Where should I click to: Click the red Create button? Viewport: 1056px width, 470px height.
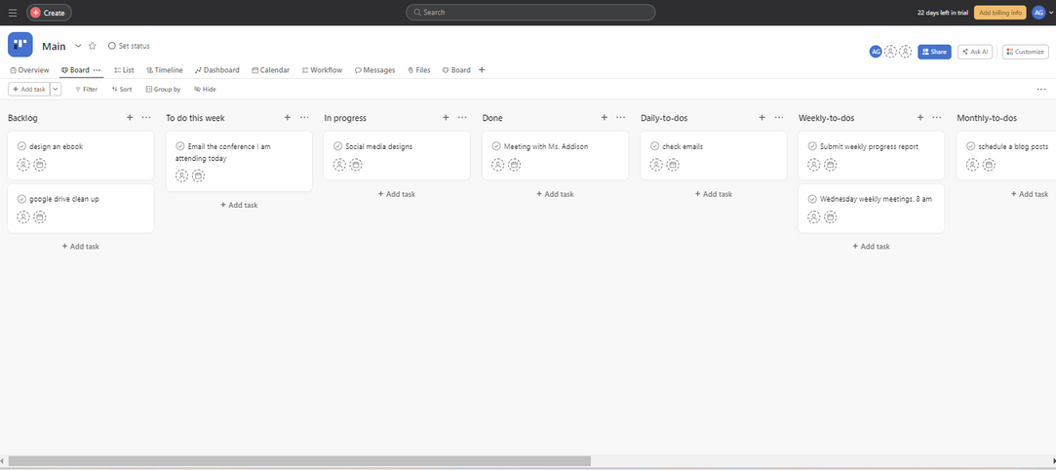coord(49,12)
